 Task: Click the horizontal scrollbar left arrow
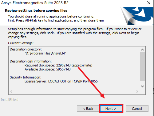(x=11, y=91)
